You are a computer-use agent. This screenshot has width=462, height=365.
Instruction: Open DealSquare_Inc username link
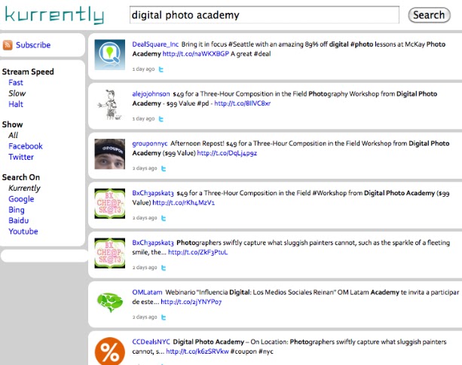(x=155, y=44)
